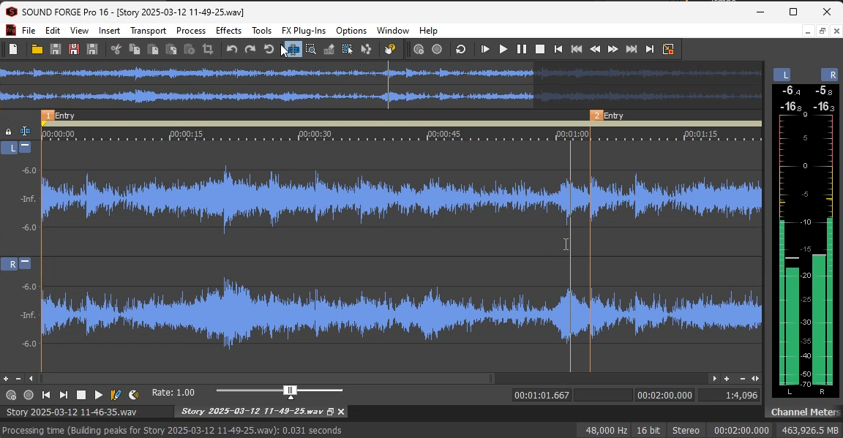Crop audio with the crop icon
This screenshot has width=843, height=438.
208,50
